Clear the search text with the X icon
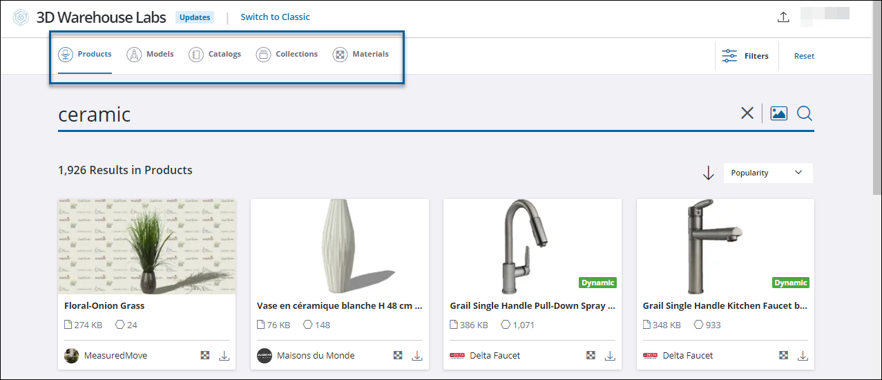882x380 pixels. [x=747, y=113]
